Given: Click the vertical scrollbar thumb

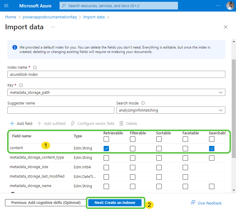Looking at the screenshot, I should click(234, 109).
